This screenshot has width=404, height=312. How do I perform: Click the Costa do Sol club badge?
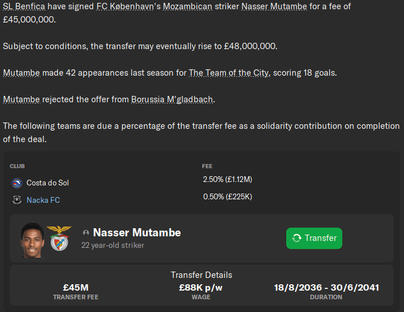click(17, 183)
